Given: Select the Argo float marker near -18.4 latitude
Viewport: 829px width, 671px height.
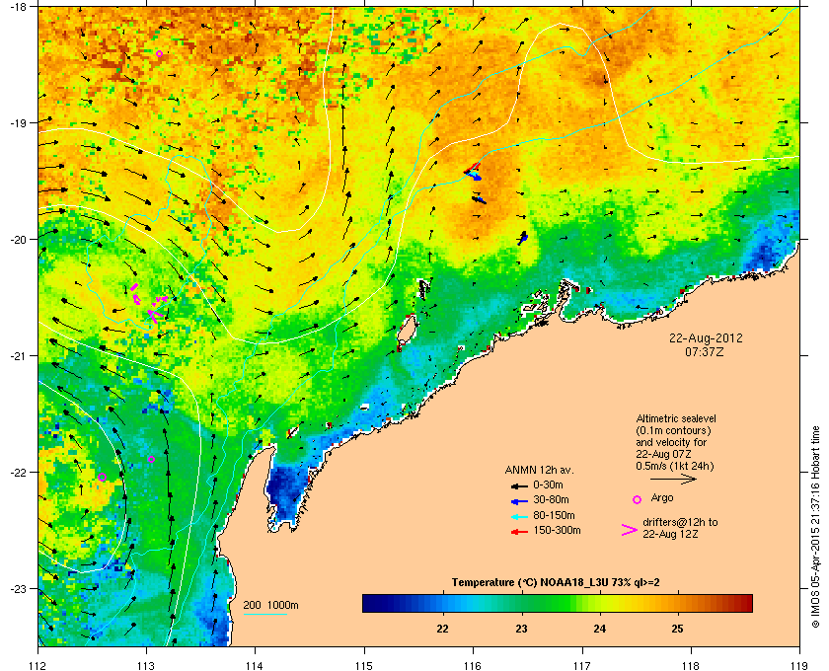Looking at the screenshot, I should [x=159, y=54].
